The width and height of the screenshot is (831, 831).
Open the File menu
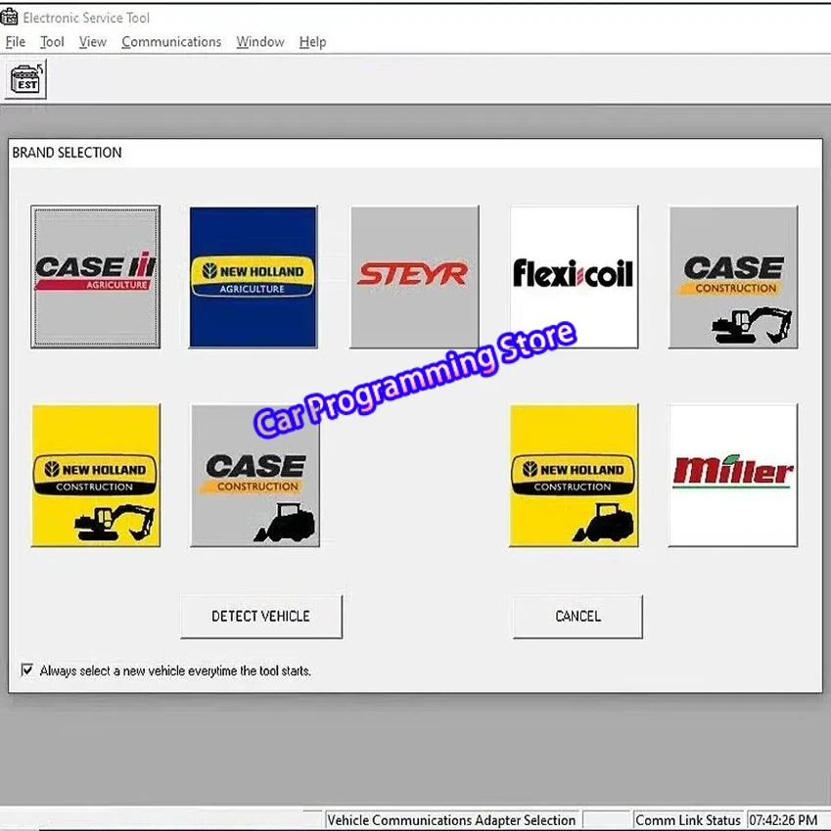16,42
